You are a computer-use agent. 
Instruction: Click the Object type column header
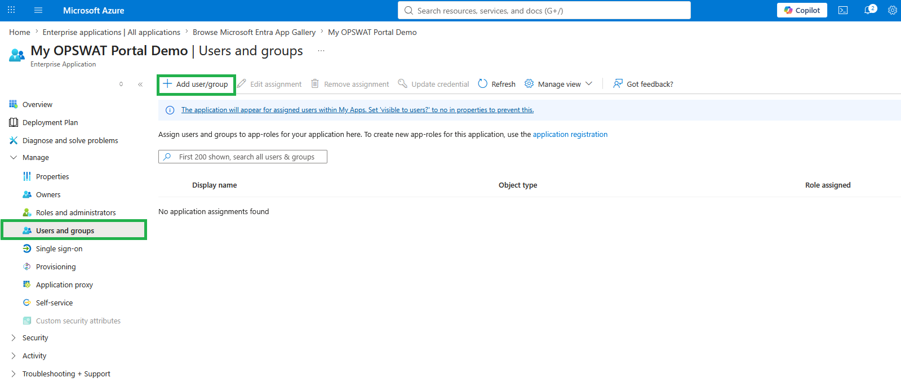tap(518, 185)
